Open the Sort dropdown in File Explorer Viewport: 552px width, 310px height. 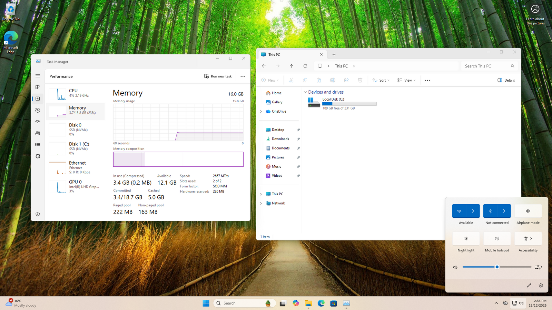[381, 80]
